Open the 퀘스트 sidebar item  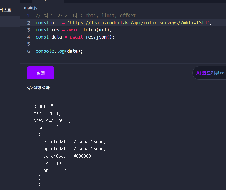coord(8,10)
